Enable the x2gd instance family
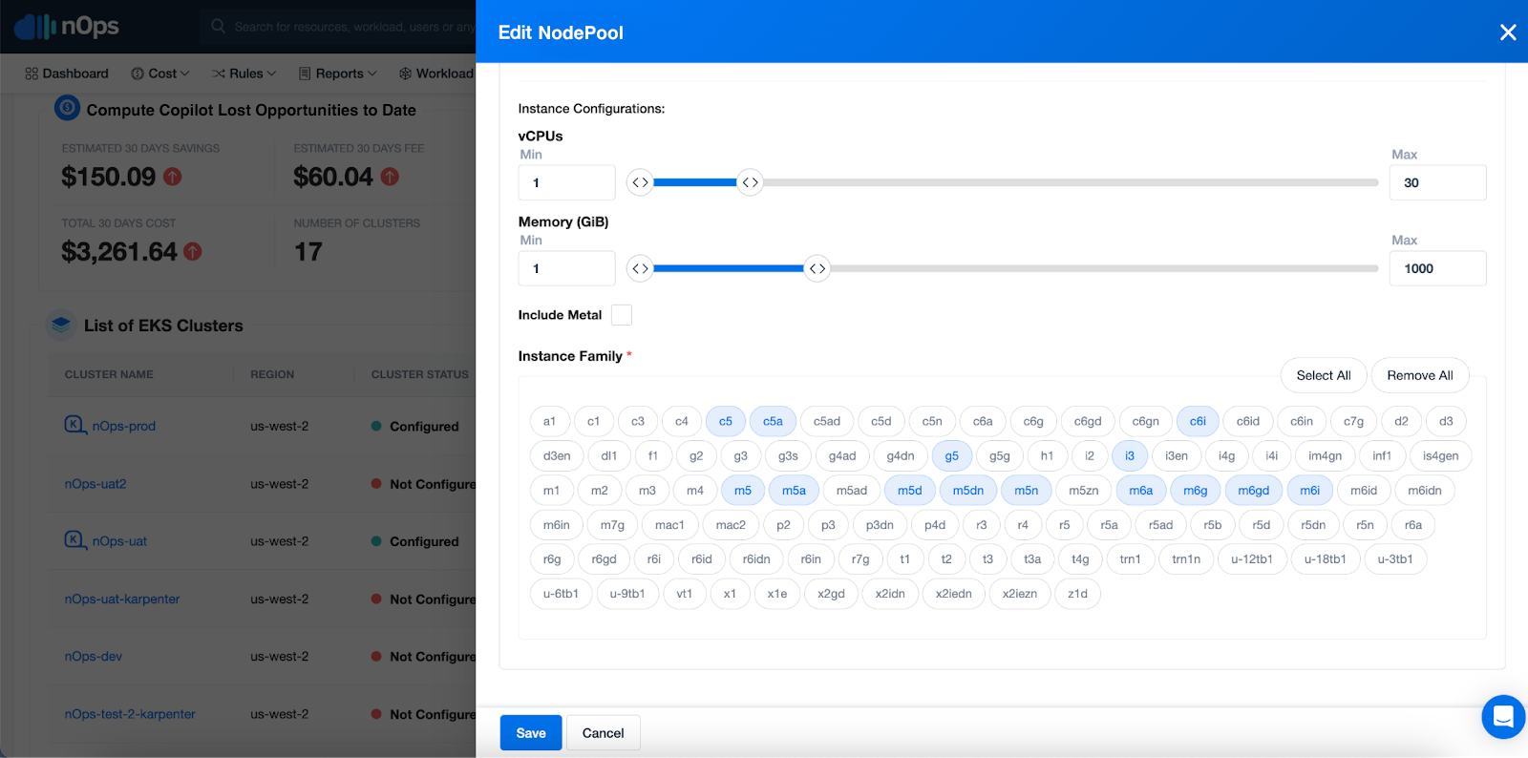The image size is (1528, 758). tap(831, 593)
